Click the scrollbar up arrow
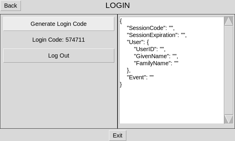This screenshot has width=235, height=141. pyautogui.click(x=229, y=21)
